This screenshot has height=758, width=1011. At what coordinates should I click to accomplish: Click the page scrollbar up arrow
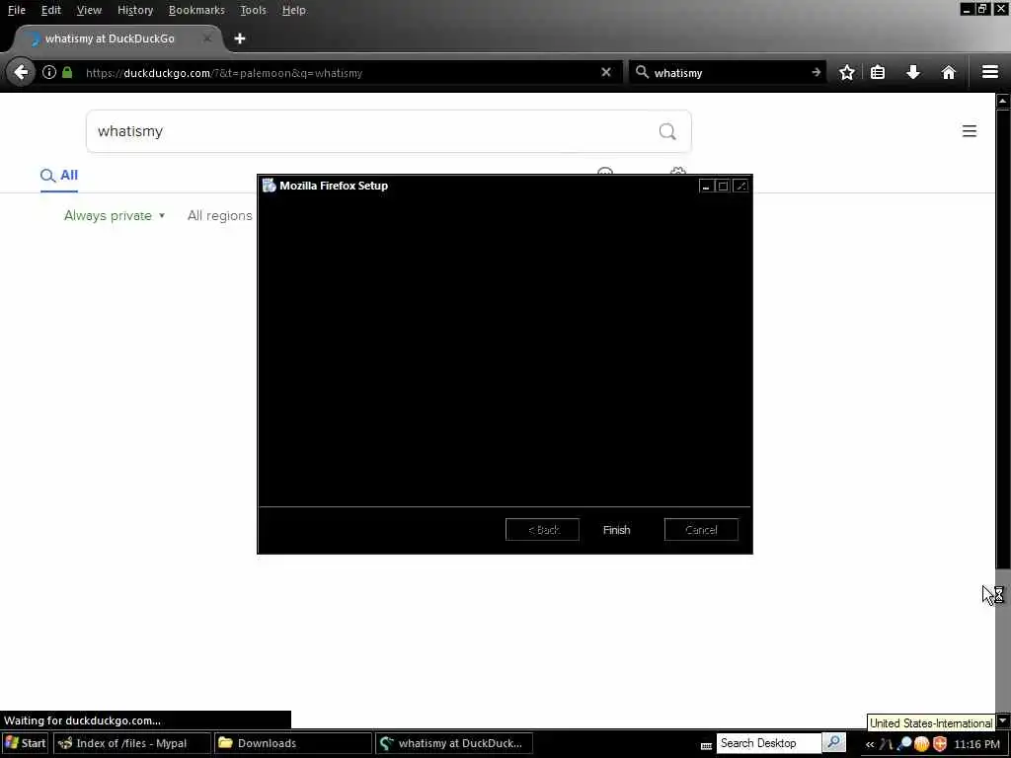pos(1003,101)
